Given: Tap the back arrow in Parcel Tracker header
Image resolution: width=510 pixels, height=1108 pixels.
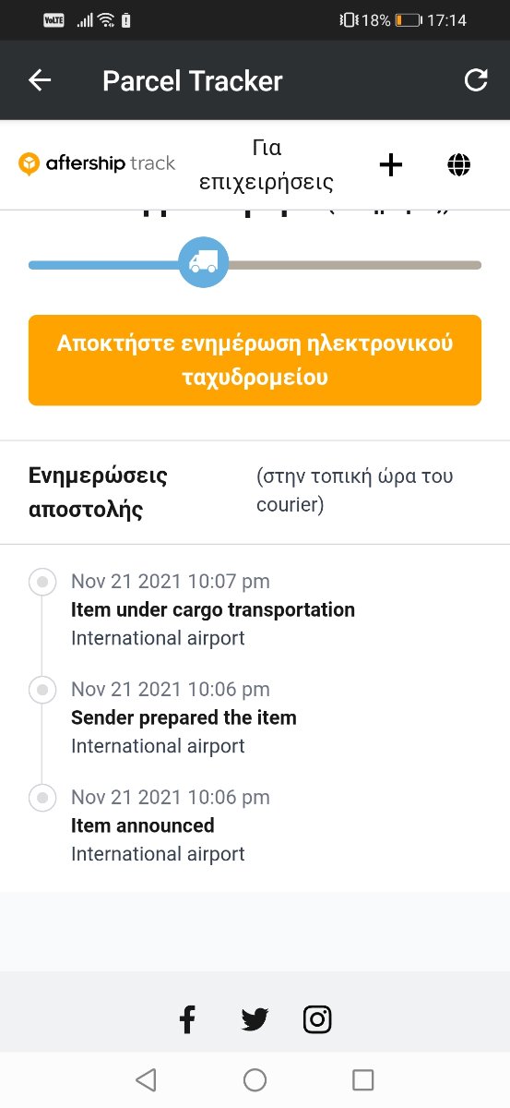Looking at the screenshot, I should 40,80.
